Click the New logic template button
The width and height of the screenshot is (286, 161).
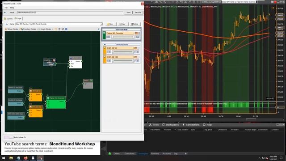coord(110,24)
